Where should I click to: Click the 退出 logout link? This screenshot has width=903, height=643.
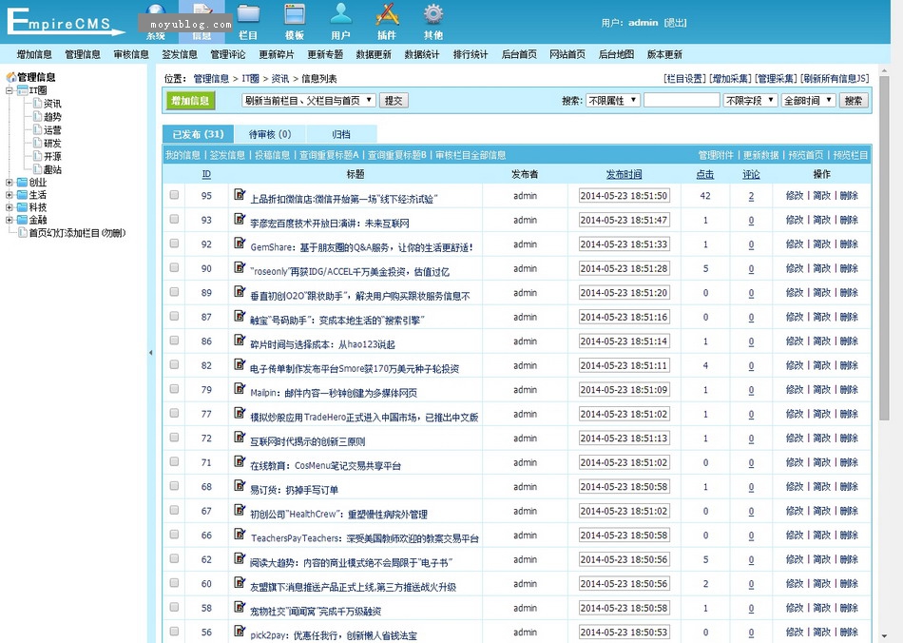tap(675, 23)
